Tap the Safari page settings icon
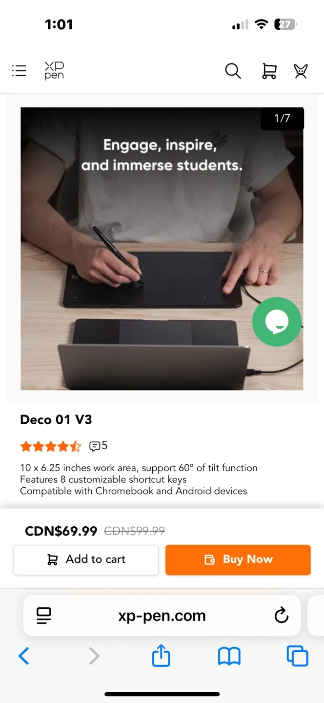The image size is (324, 703). 44,616
